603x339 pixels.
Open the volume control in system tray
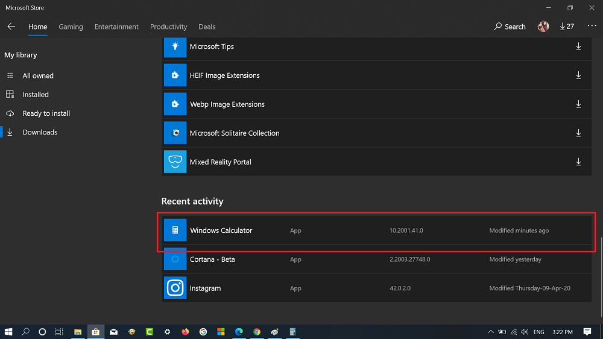525,332
